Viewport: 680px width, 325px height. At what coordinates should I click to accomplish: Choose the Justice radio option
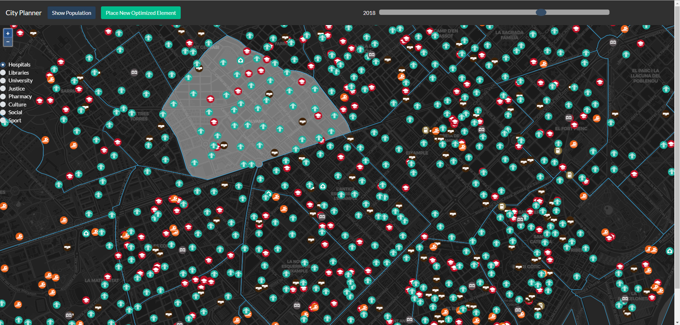[3, 88]
